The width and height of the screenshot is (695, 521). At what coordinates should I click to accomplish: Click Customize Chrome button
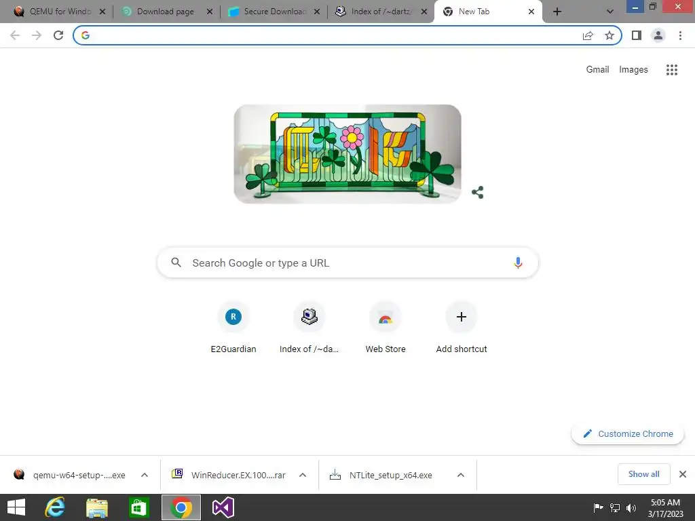628,433
